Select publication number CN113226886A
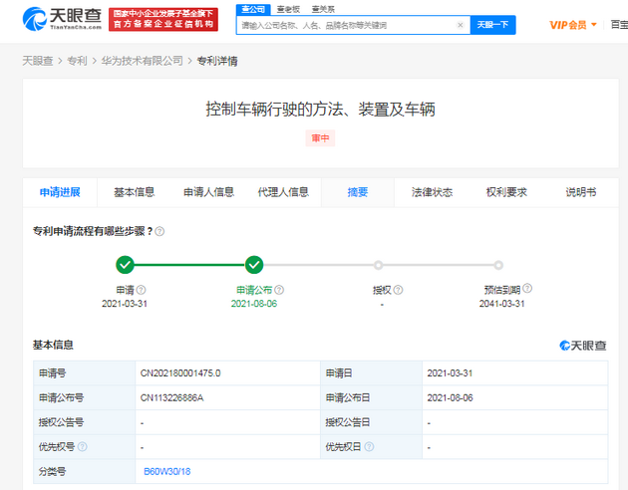Image resolution: width=628 pixels, height=490 pixels. click(171, 398)
